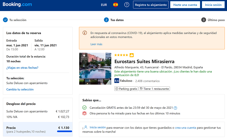This screenshot has width=227, height=139.
Task: Click the 2.408 comentarios text
Action: 147,81
